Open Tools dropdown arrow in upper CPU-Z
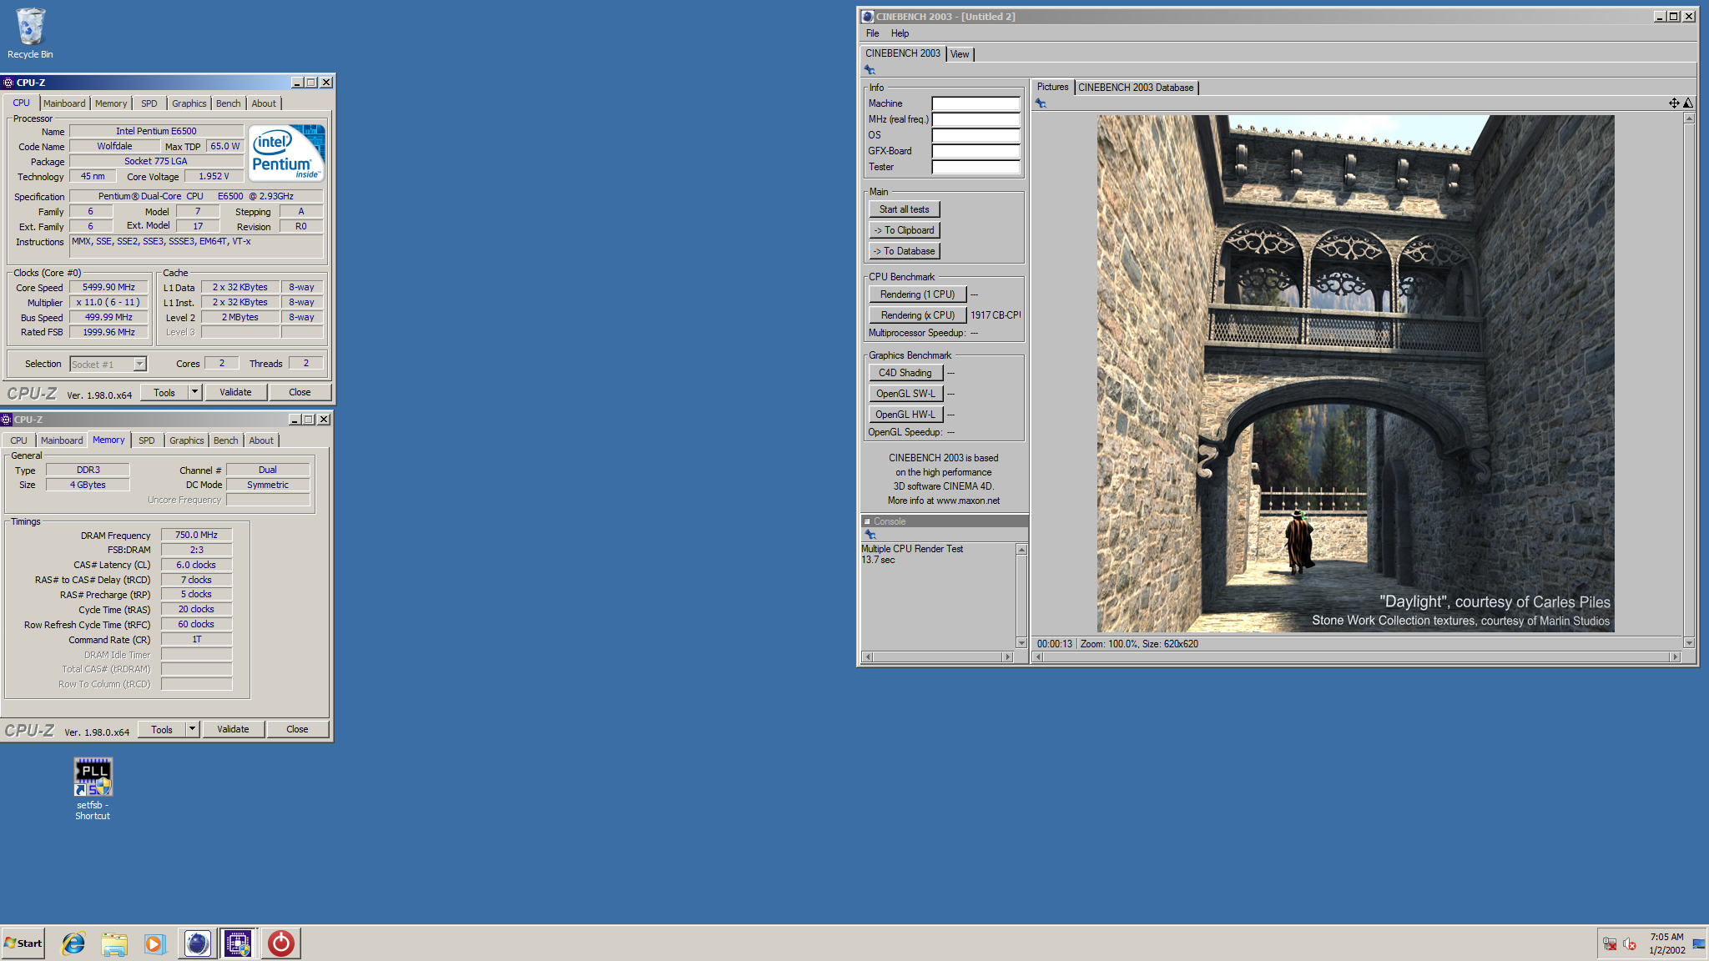Viewport: 1709px width, 961px height. click(195, 392)
